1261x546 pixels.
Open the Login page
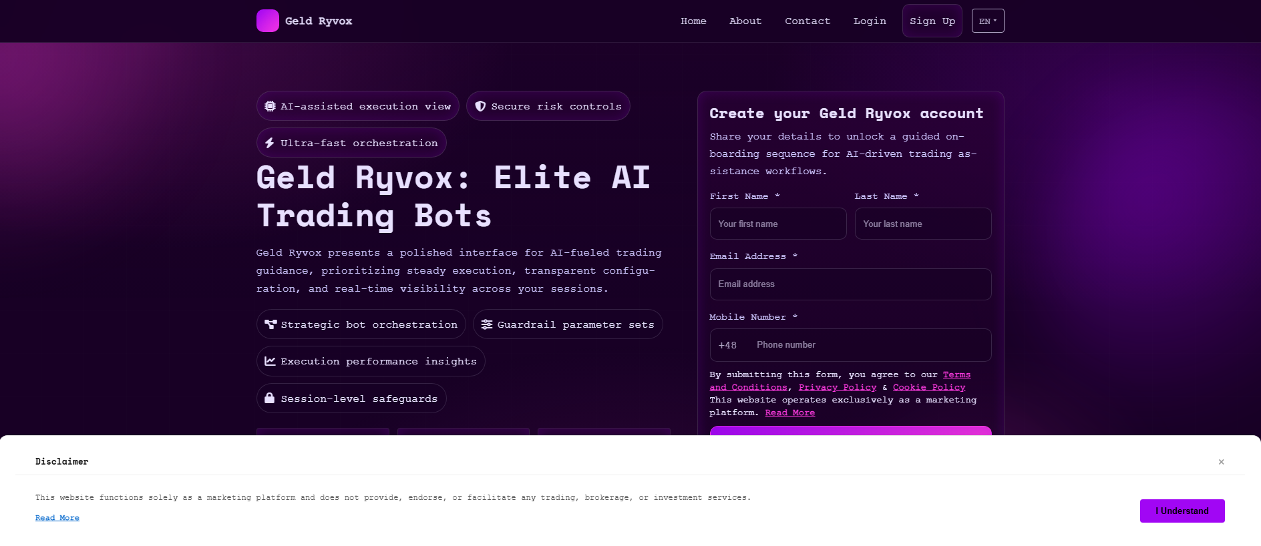pyautogui.click(x=870, y=21)
